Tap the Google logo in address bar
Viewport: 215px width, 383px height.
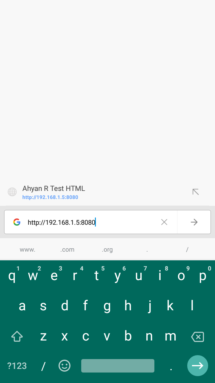17,222
